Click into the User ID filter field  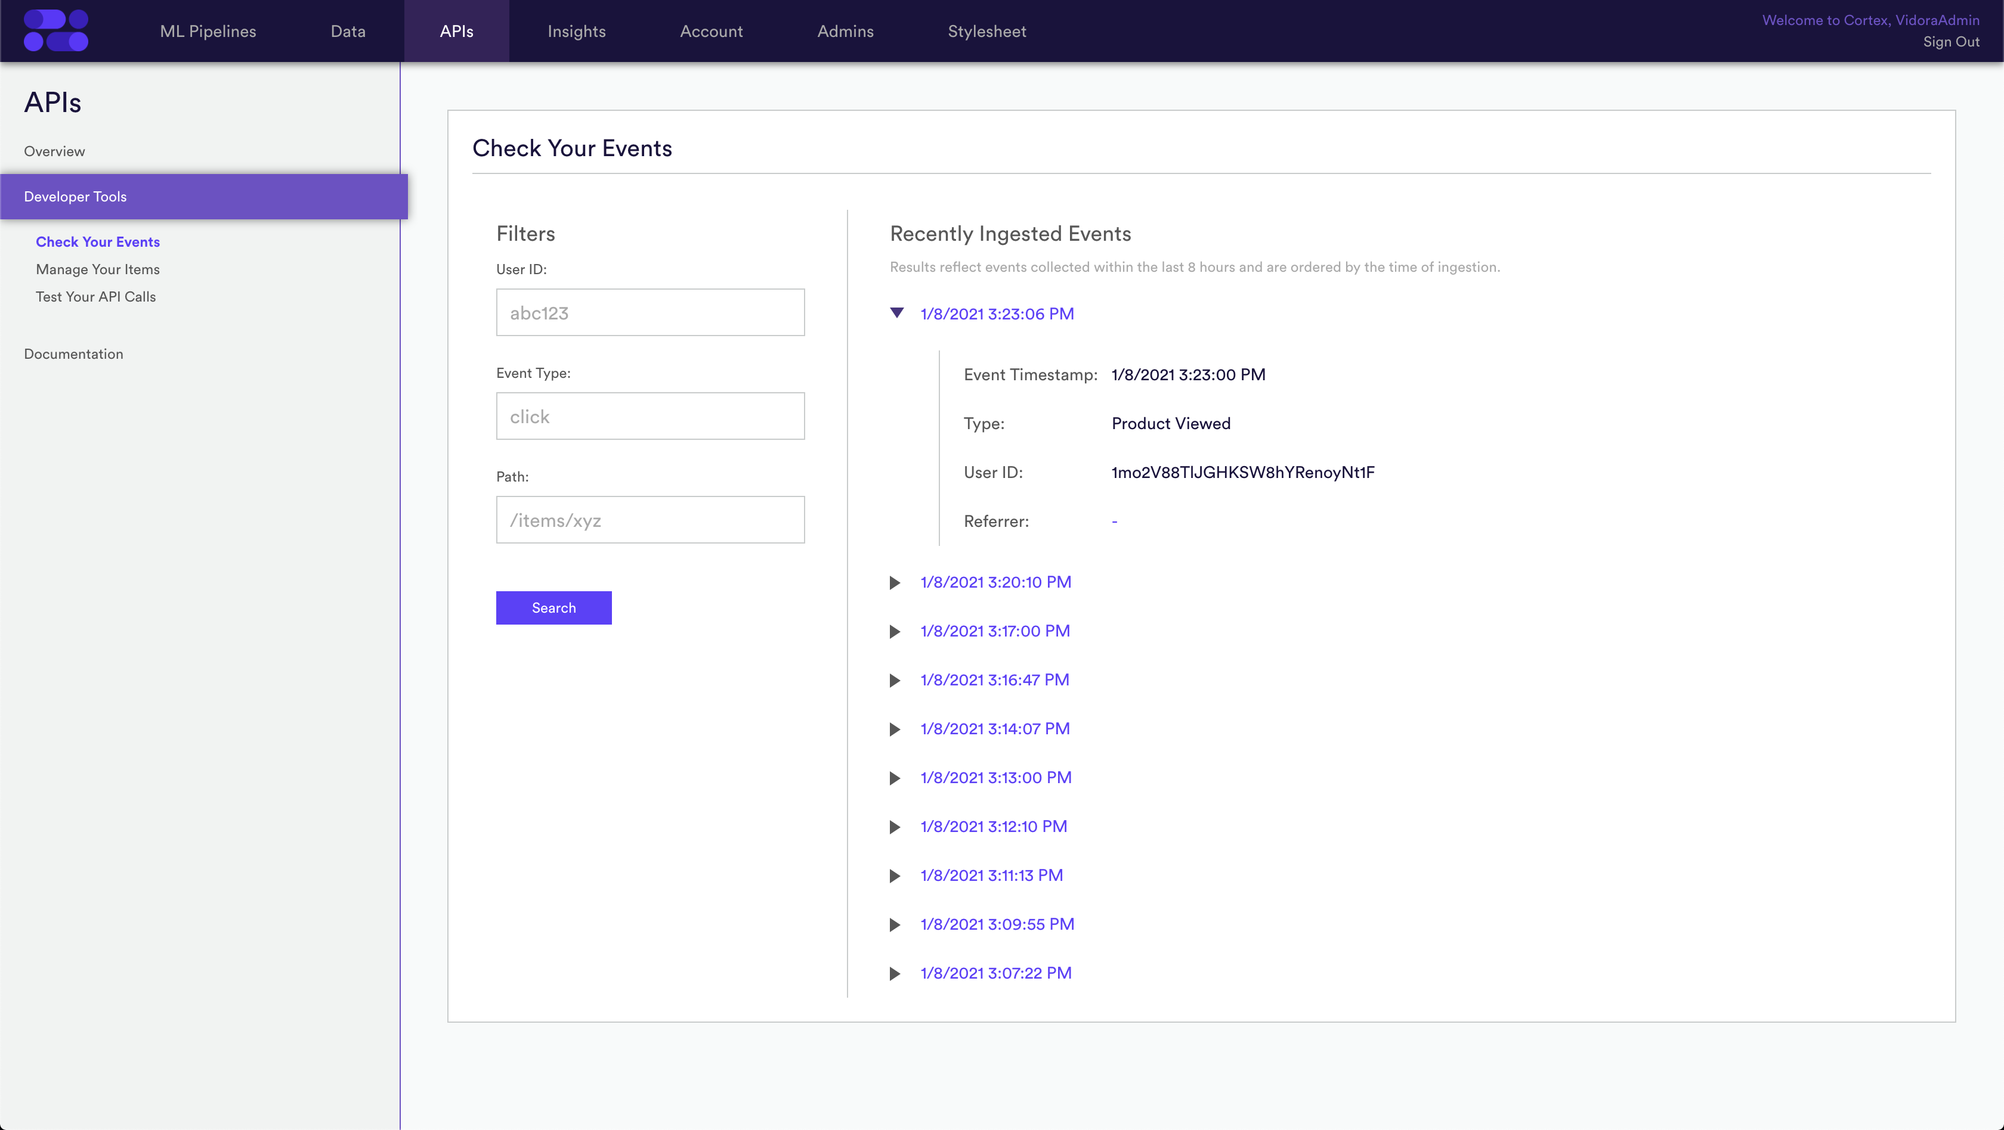pos(650,312)
